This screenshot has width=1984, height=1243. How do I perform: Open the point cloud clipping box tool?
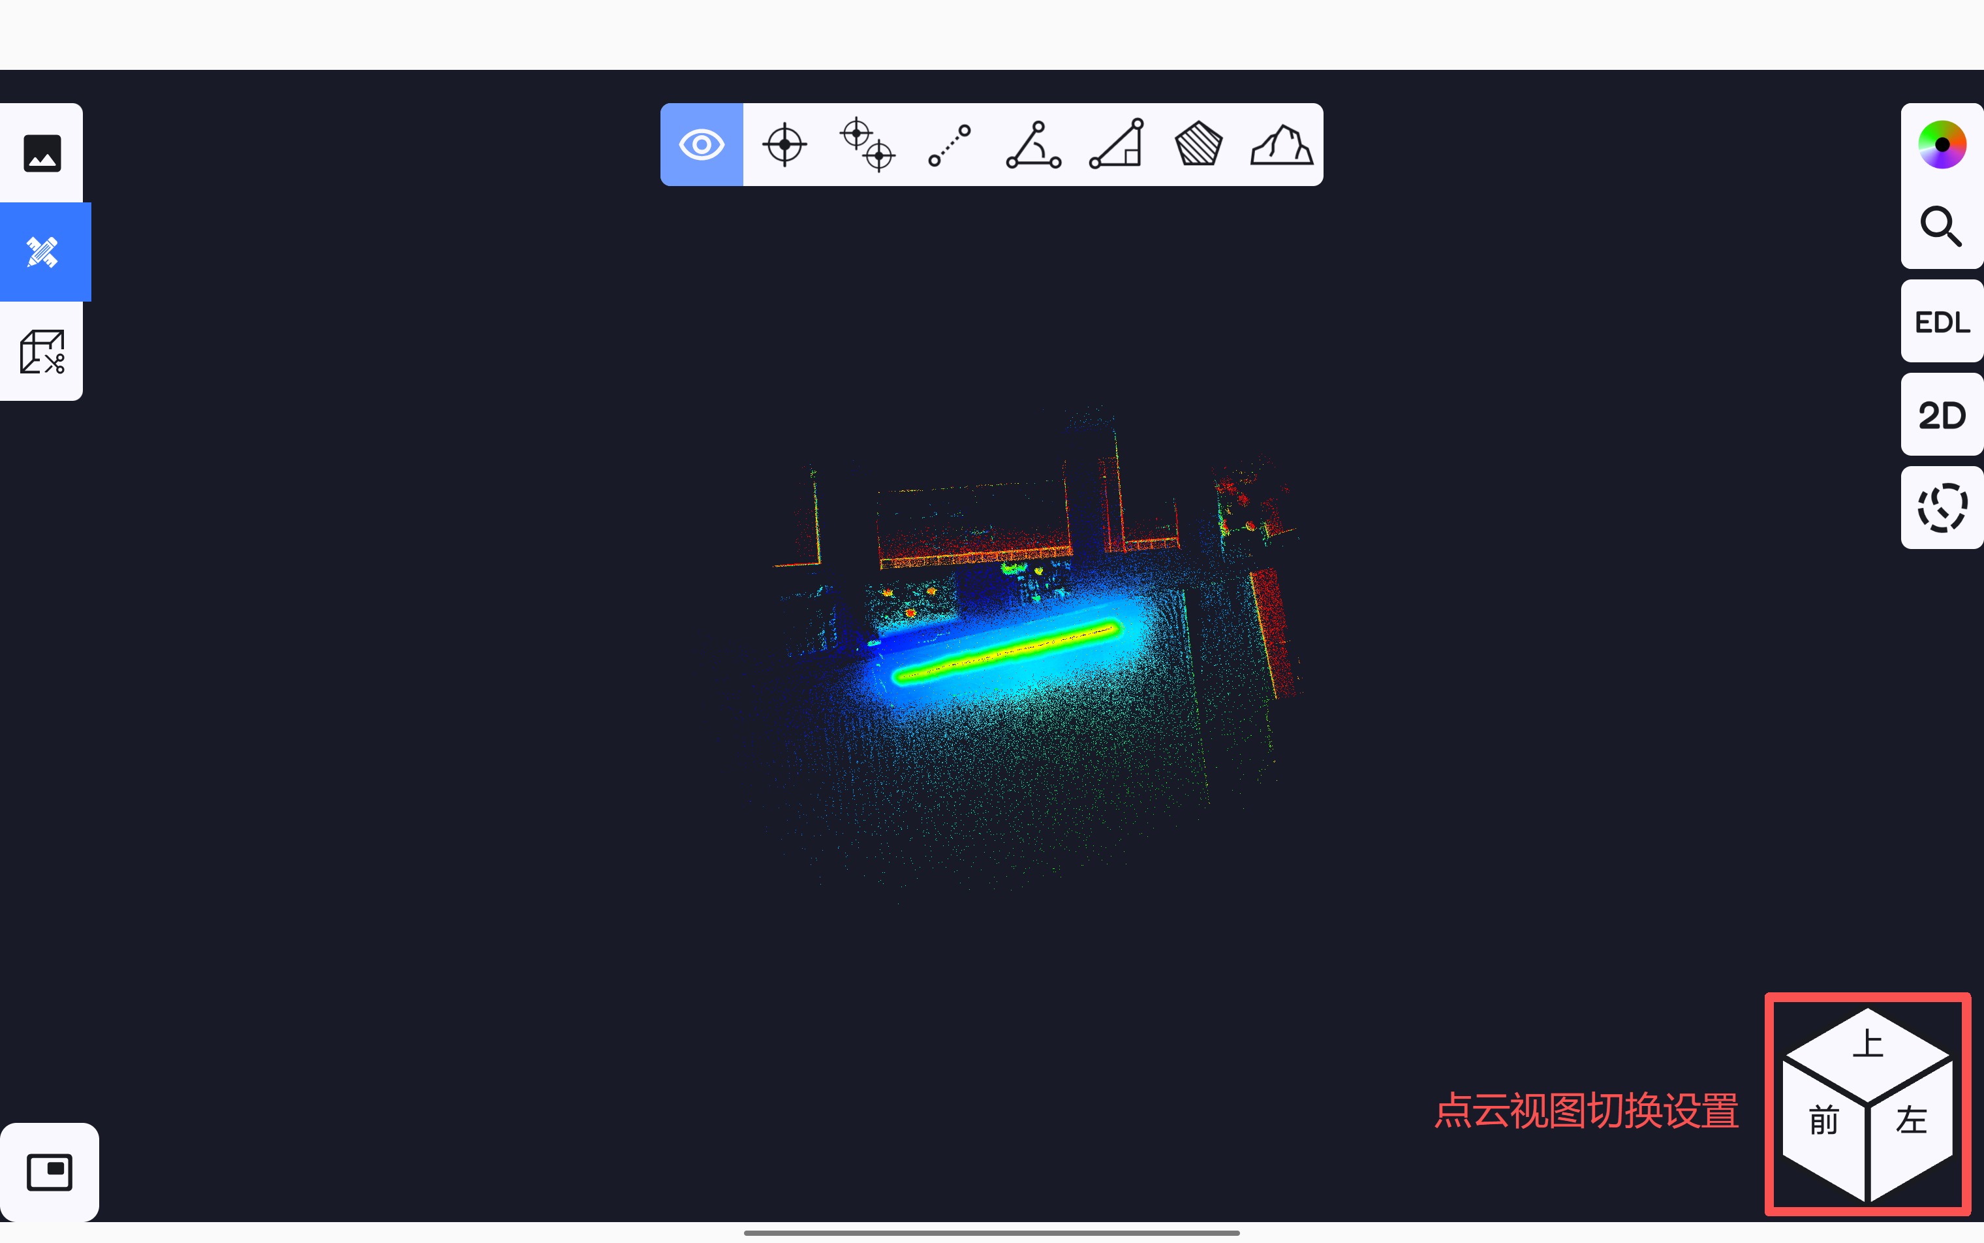(42, 352)
